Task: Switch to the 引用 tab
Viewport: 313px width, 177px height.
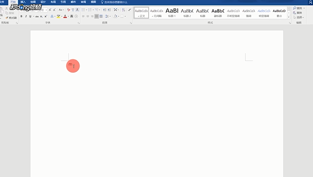Action: 63,2
